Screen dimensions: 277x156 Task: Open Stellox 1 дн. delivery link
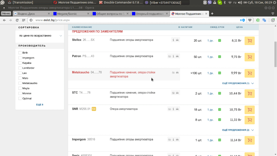[x=210, y=41]
